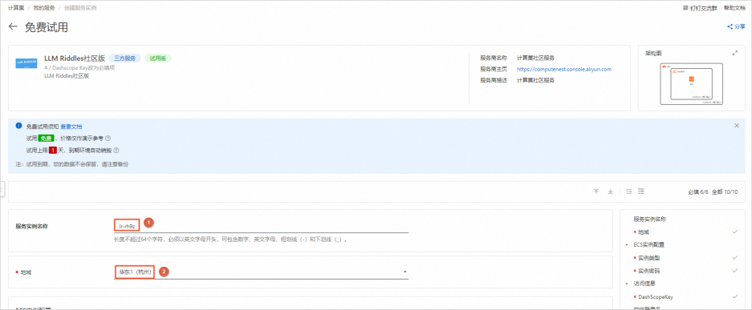Close the free trial notice banner

tap(737, 125)
